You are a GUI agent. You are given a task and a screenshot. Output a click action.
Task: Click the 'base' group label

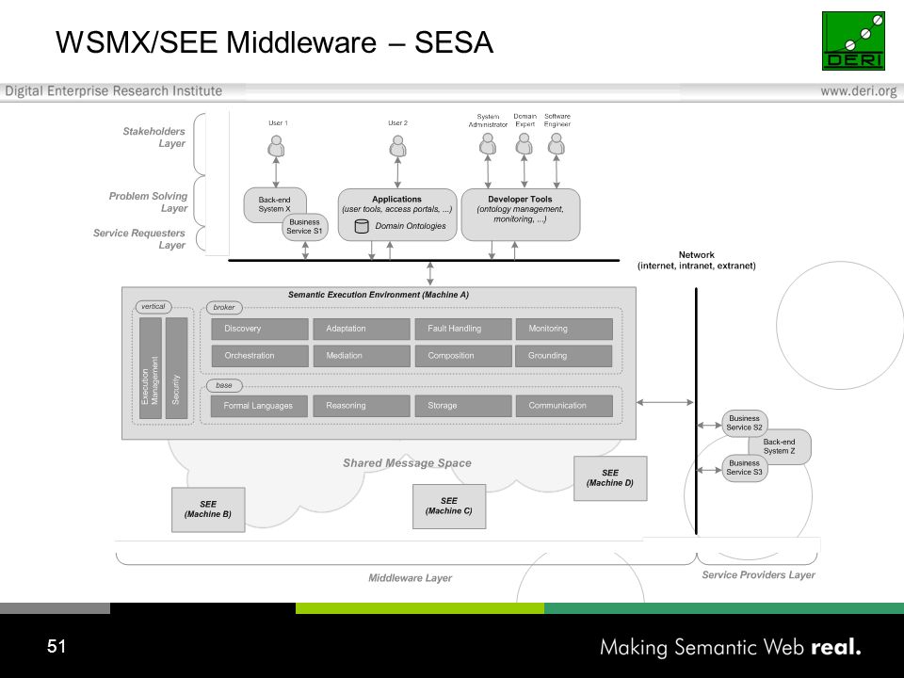pos(224,385)
